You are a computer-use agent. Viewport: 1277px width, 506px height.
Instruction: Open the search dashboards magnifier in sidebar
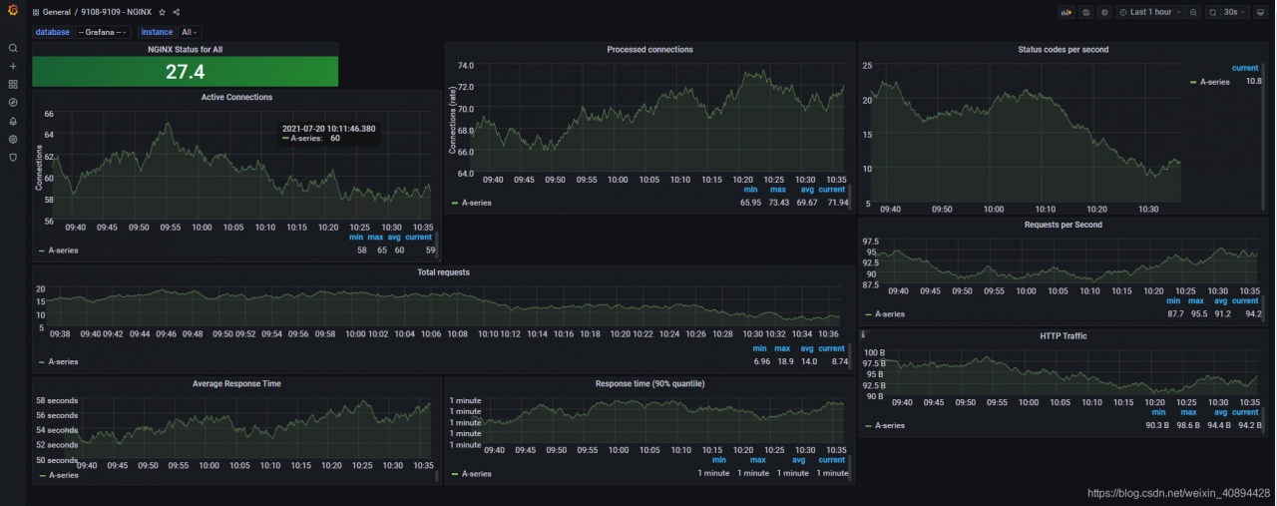(13, 48)
